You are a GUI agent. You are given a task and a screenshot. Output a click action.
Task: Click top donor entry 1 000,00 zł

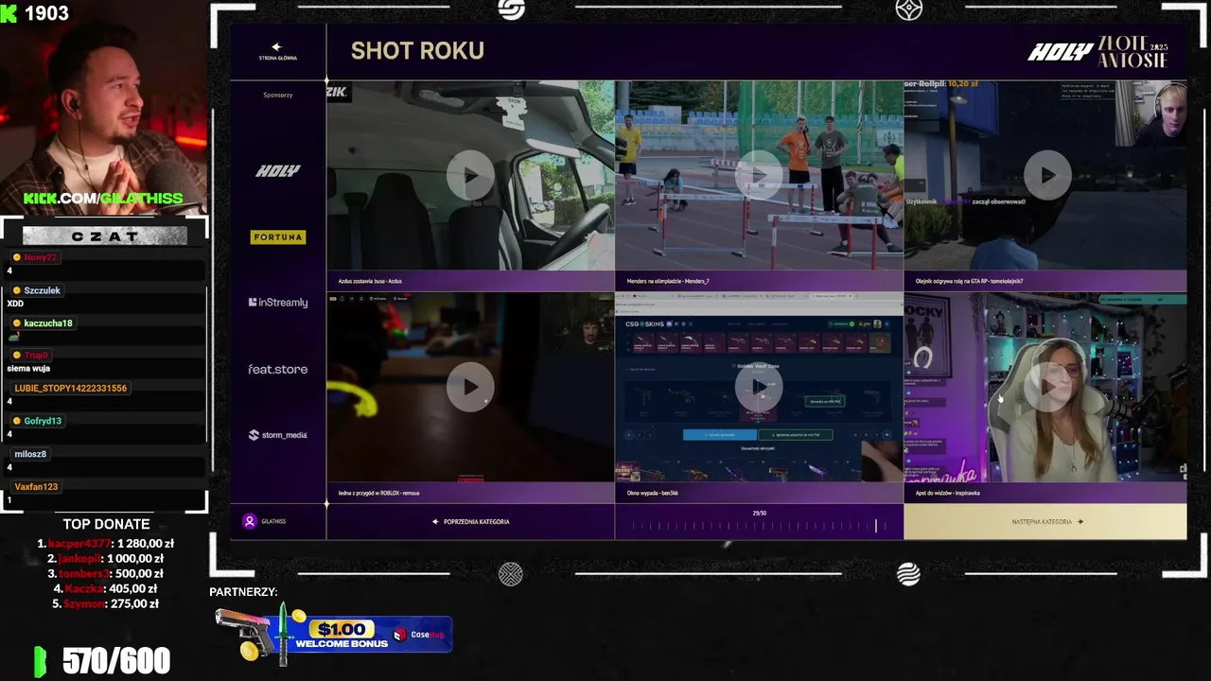[105, 559]
